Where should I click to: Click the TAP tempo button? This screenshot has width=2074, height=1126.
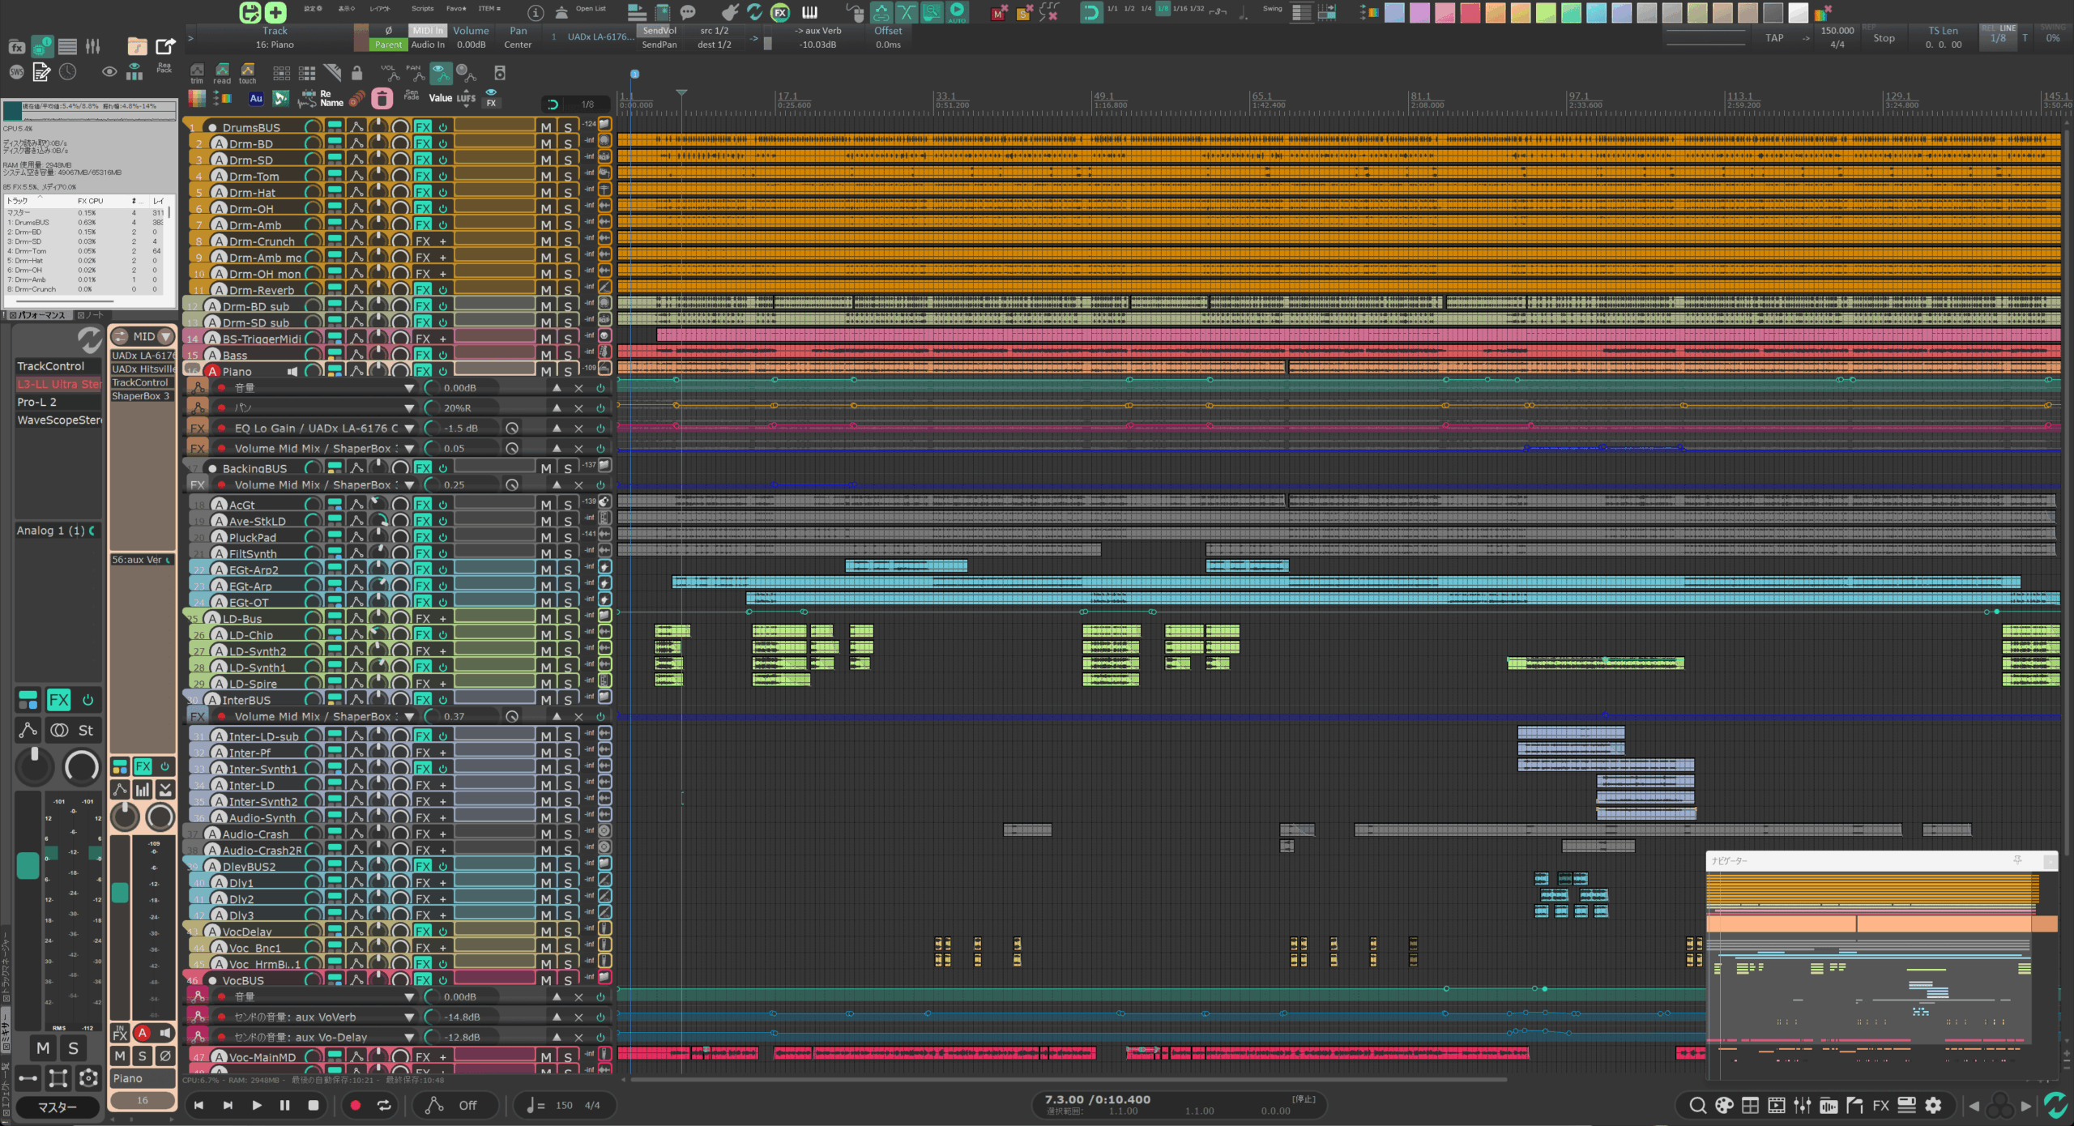1774,37
